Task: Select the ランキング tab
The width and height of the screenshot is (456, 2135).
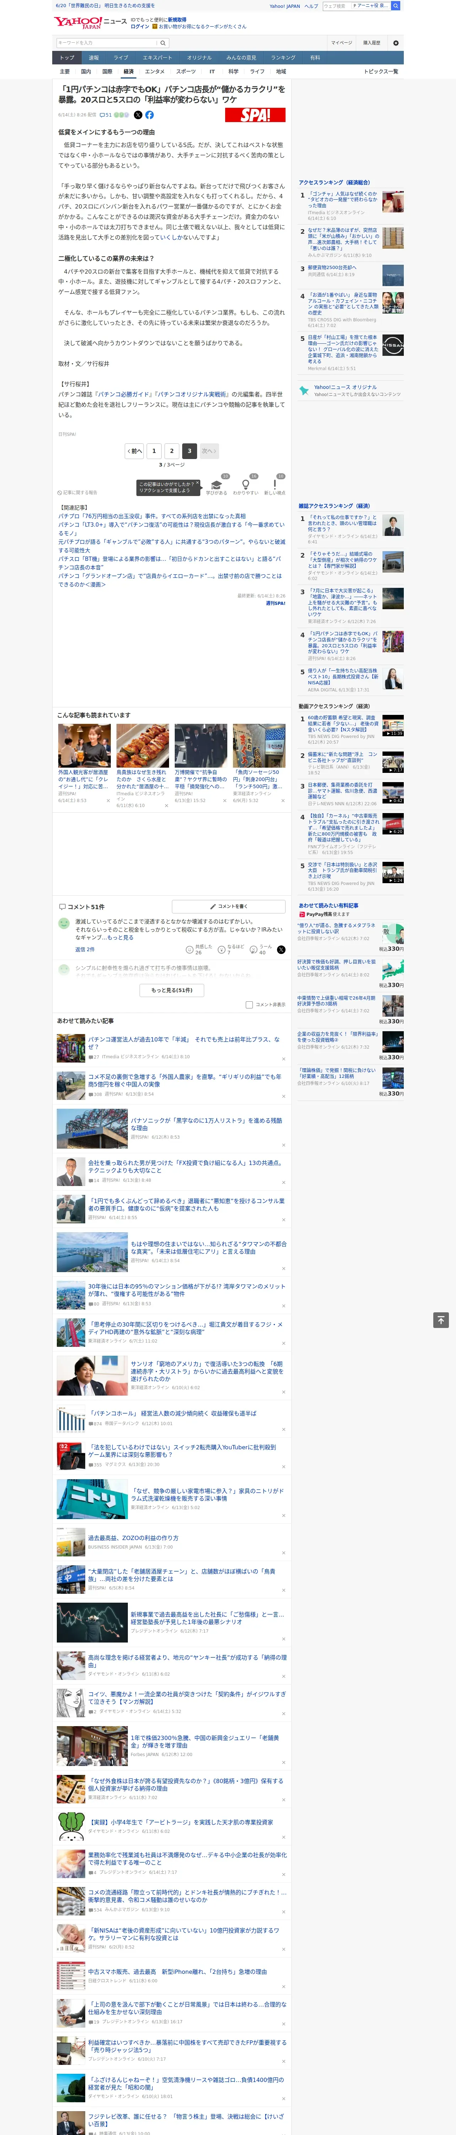Action: [283, 58]
